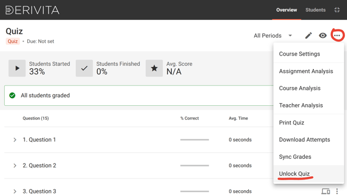Click the Question 2 percent correct bar

pos(194,166)
